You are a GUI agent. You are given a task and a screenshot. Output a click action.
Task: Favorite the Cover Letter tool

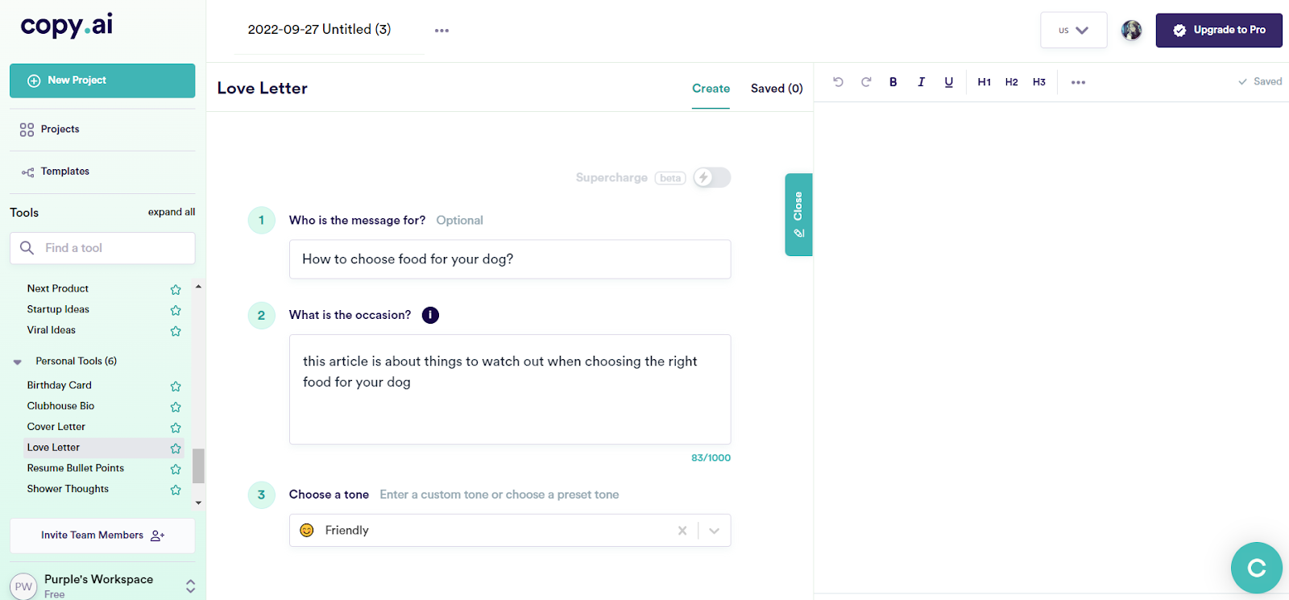[x=176, y=428]
